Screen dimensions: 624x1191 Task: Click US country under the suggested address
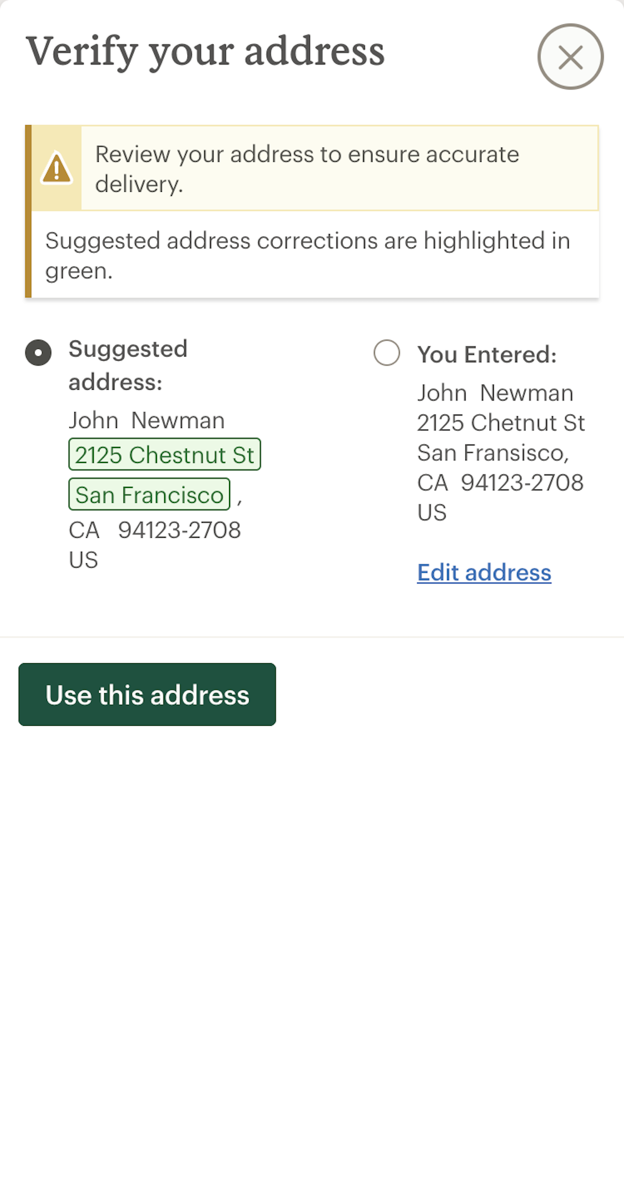tap(83, 560)
